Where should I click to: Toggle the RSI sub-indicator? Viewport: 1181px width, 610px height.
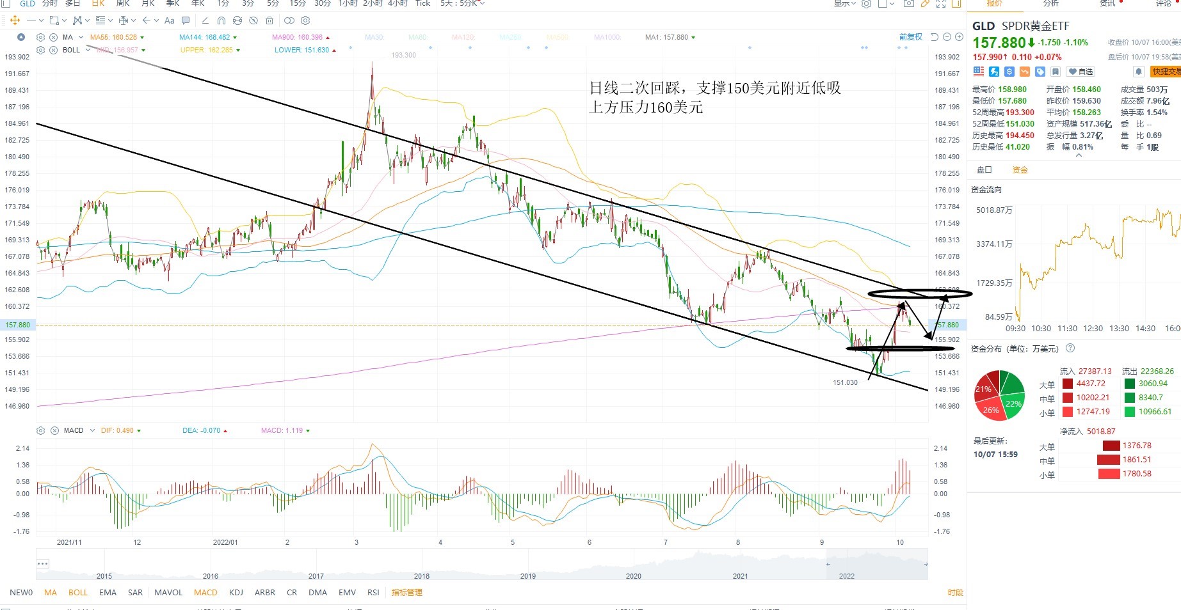click(x=373, y=593)
